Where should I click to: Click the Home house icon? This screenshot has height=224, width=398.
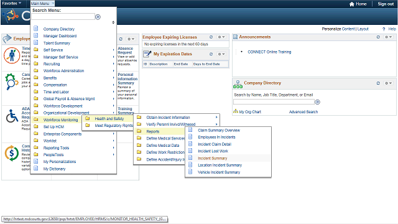352,4
